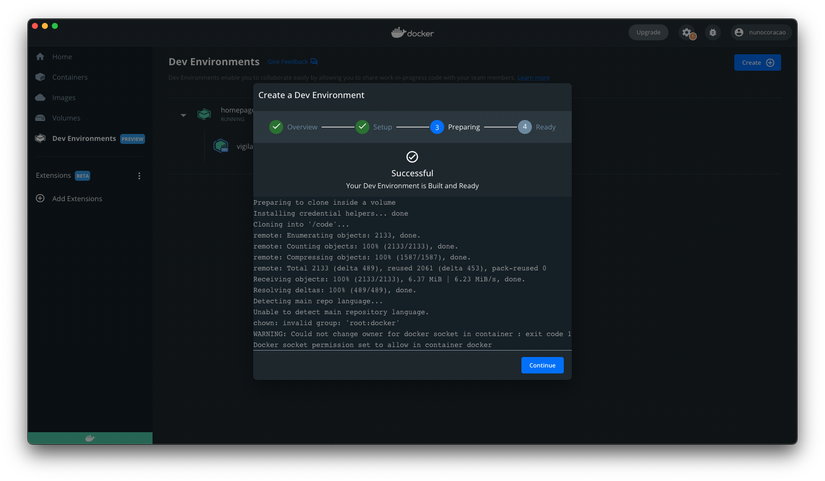Screen dimensions: 825x481
Task: Click the macOS green maximize window button
Action: [55, 26]
